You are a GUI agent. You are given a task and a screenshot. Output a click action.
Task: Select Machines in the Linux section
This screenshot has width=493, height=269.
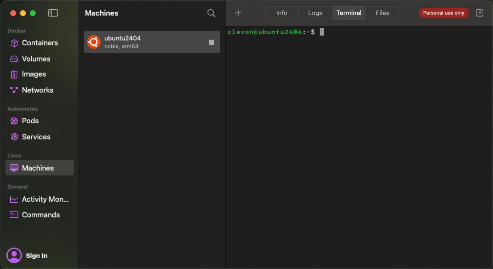tap(40, 168)
